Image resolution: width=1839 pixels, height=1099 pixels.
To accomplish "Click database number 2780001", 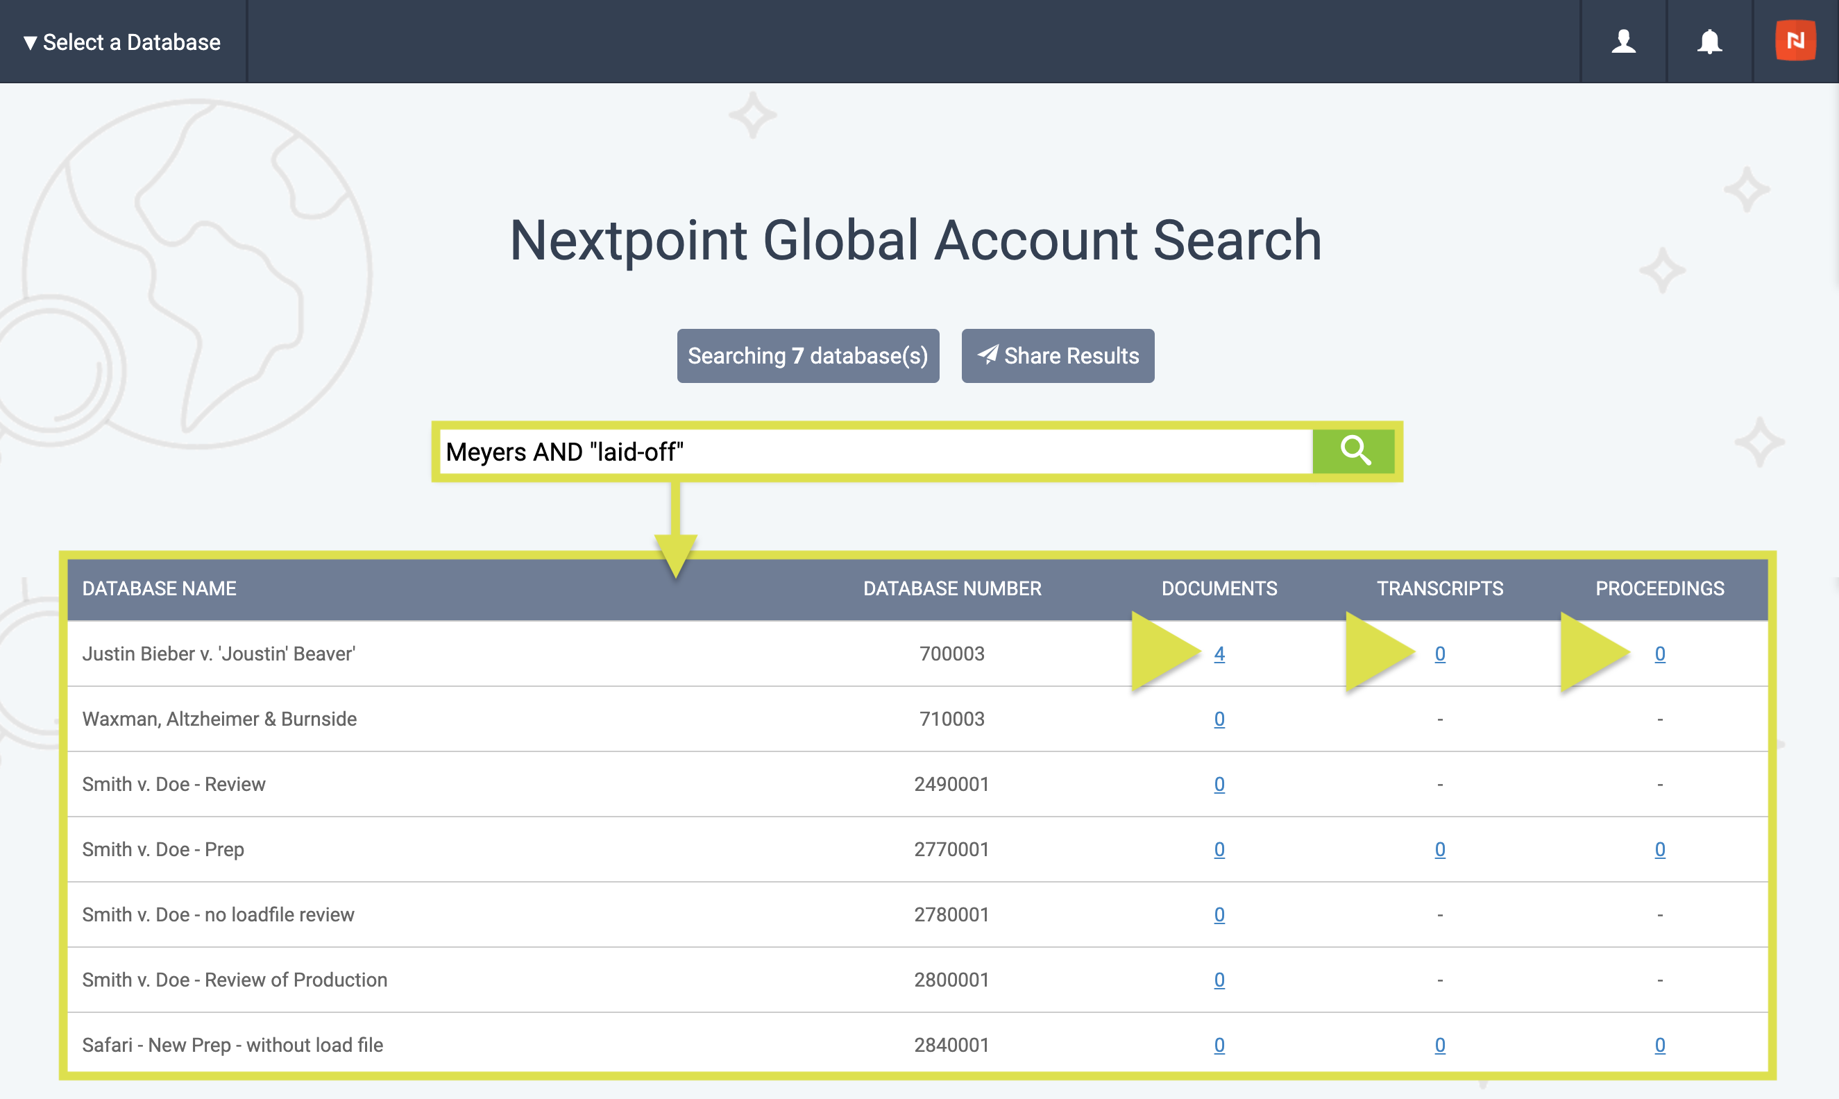I will 951,914.
